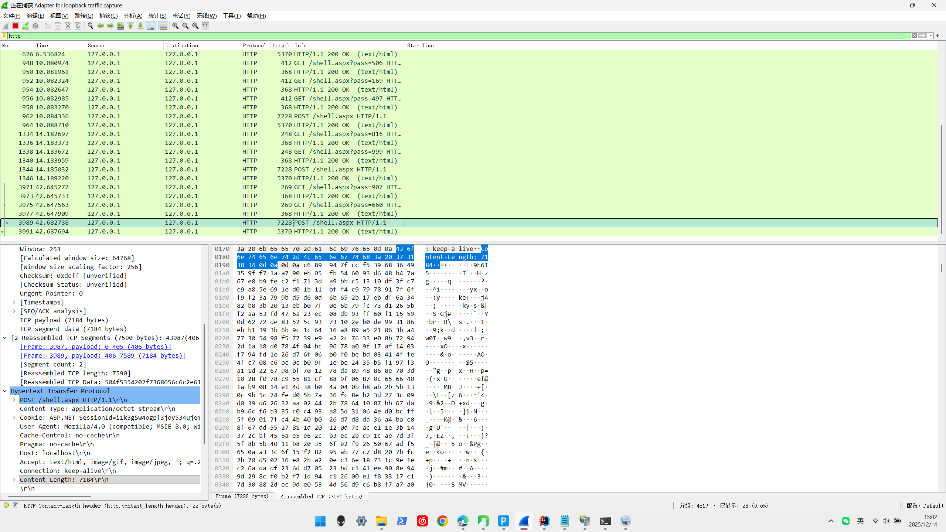The height and width of the screenshot is (532, 946).
Task: Stop the running capture with red square
Action: coord(16,26)
